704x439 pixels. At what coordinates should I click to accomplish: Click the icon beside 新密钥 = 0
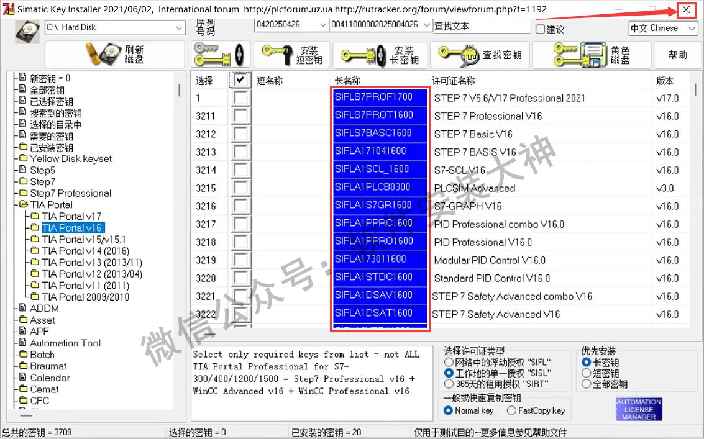(x=24, y=78)
